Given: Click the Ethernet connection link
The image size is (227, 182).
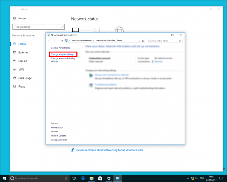Looking at the screenshot, I should [159, 61].
